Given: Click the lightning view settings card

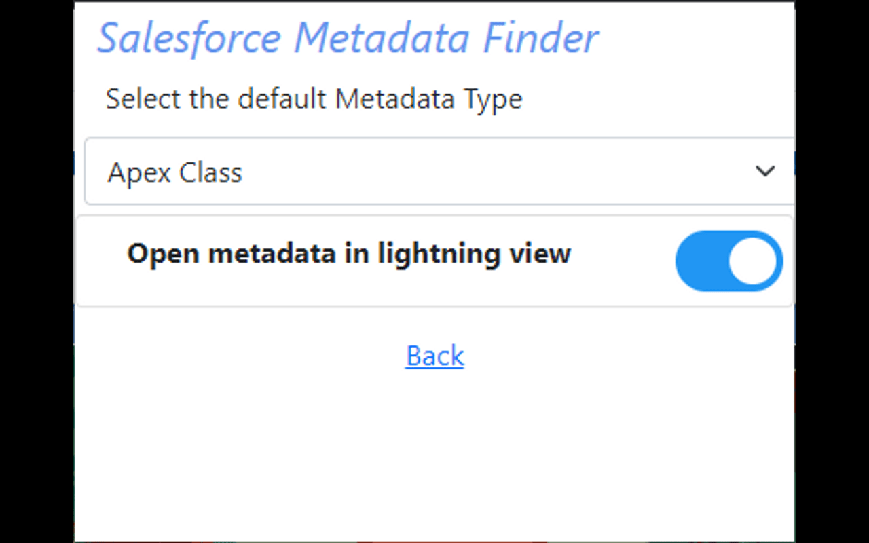Looking at the screenshot, I should point(434,260).
